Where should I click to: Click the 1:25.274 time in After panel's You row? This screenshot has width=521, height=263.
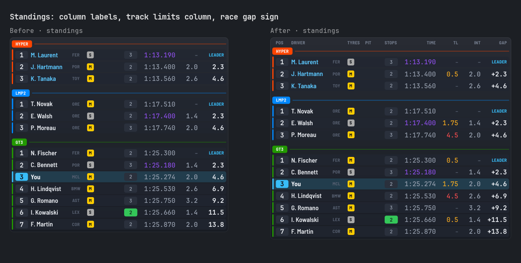pos(420,184)
